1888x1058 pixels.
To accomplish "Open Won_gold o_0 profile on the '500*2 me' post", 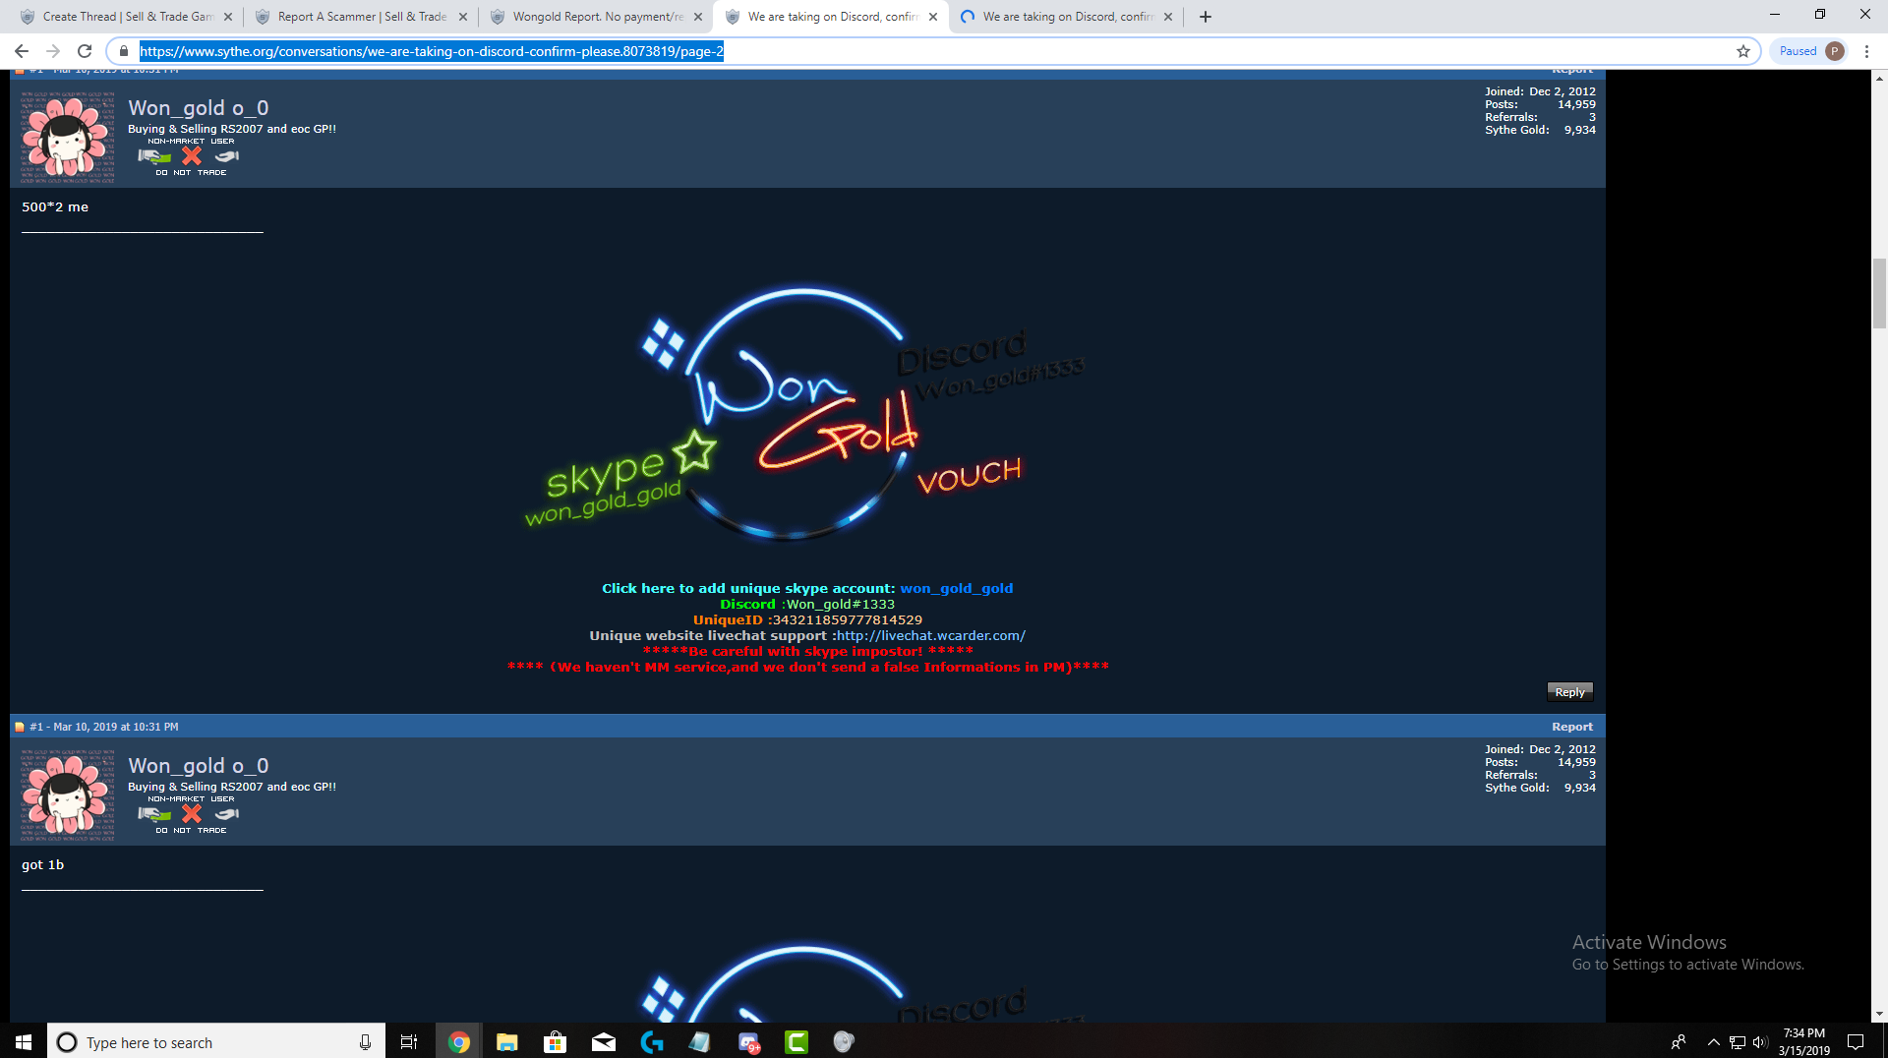I will click(x=199, y=108).
